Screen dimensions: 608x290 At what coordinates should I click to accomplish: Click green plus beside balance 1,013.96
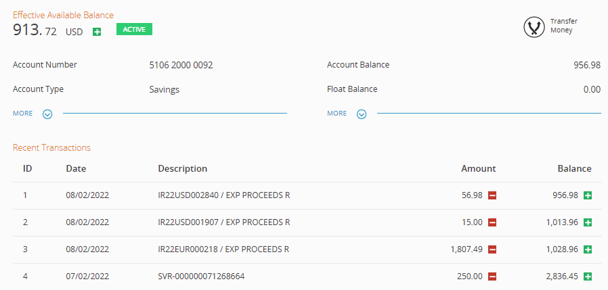[588, 222]
